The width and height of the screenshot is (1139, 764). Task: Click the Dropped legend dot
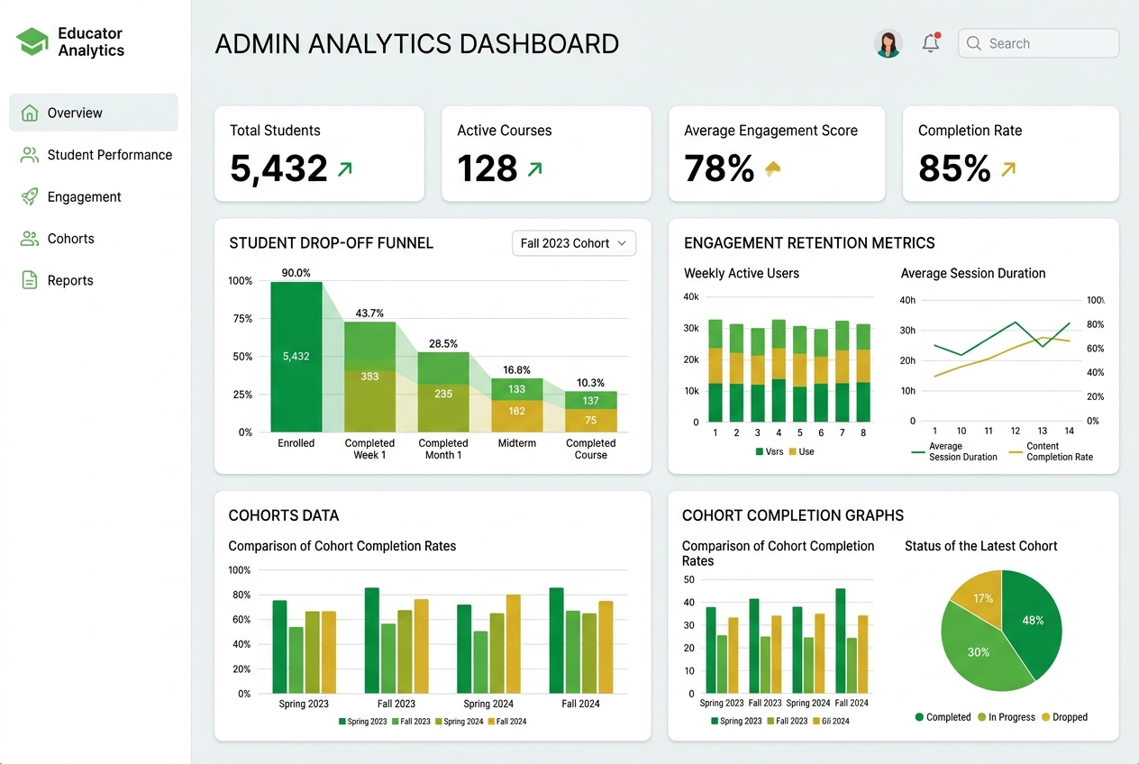(x=1045, y=717)
